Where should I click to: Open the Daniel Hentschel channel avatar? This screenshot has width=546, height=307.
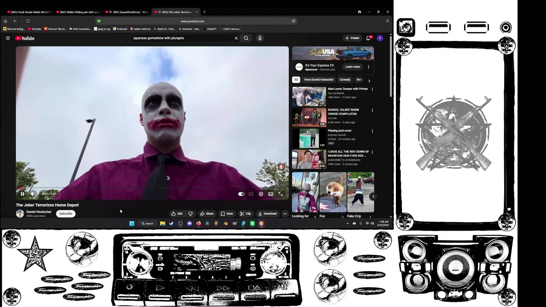point(20,214)
